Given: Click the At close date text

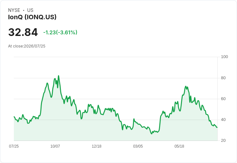Looking at the screenshot, I should tap(27, 46).
